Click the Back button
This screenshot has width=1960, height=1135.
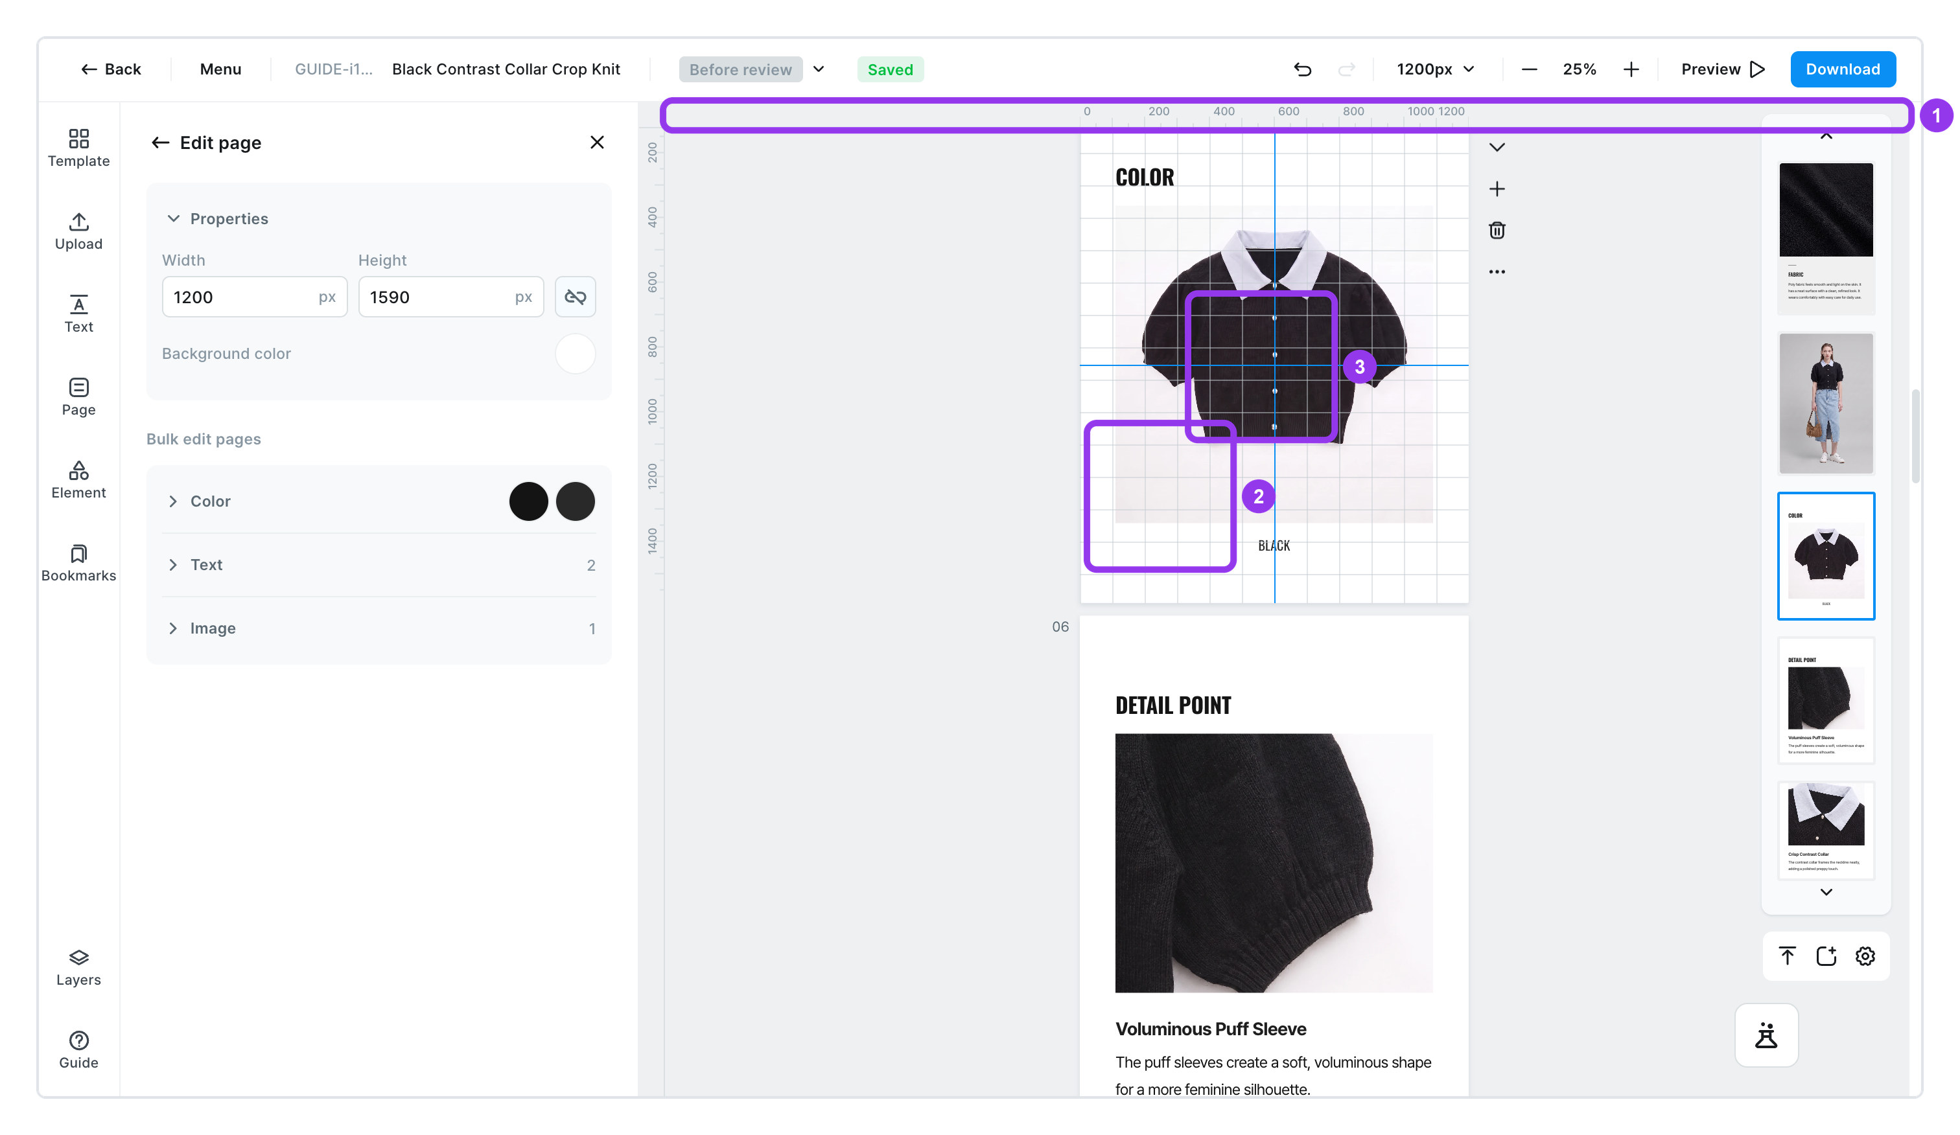pyautogui.click(x=111, y=69)
